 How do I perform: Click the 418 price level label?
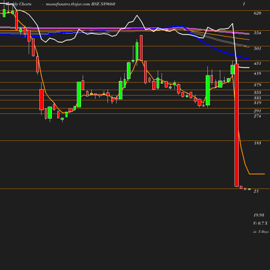257,73
